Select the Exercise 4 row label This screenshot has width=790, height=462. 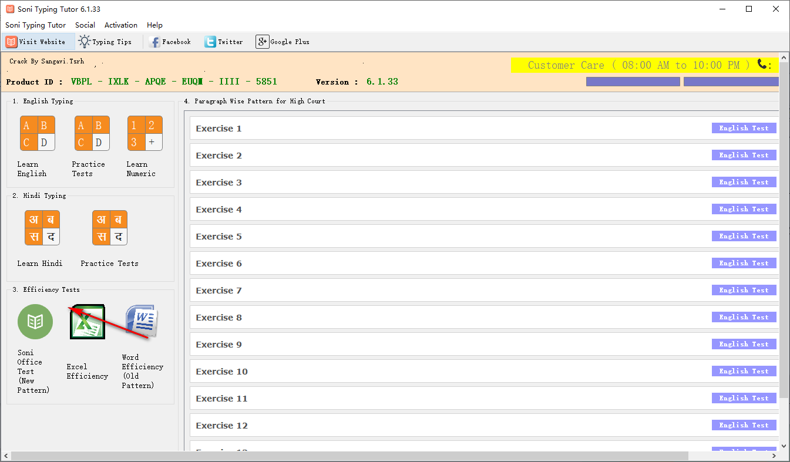tap(218, 210)
